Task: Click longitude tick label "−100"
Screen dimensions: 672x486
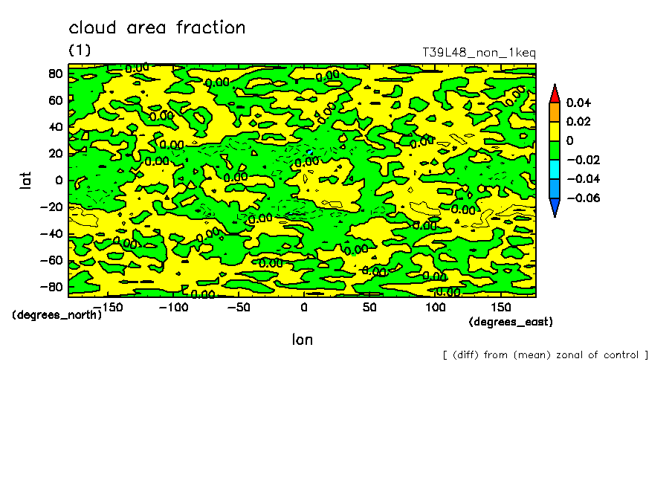Action: (x=173, y=308)
